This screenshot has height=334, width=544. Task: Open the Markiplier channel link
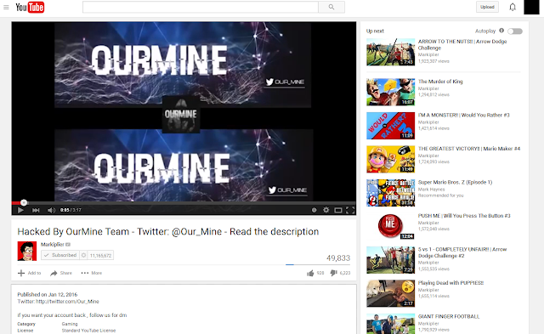(53, 245)
